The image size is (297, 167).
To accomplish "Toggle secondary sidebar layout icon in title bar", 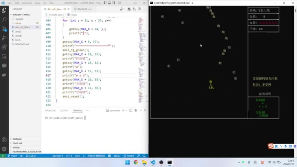I will click(114, 3).
